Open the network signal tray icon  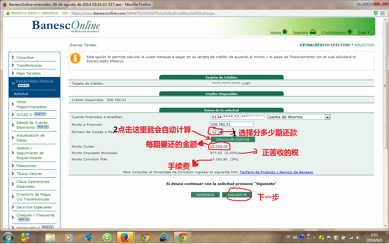pyautogui.click(x=351, y=237)
